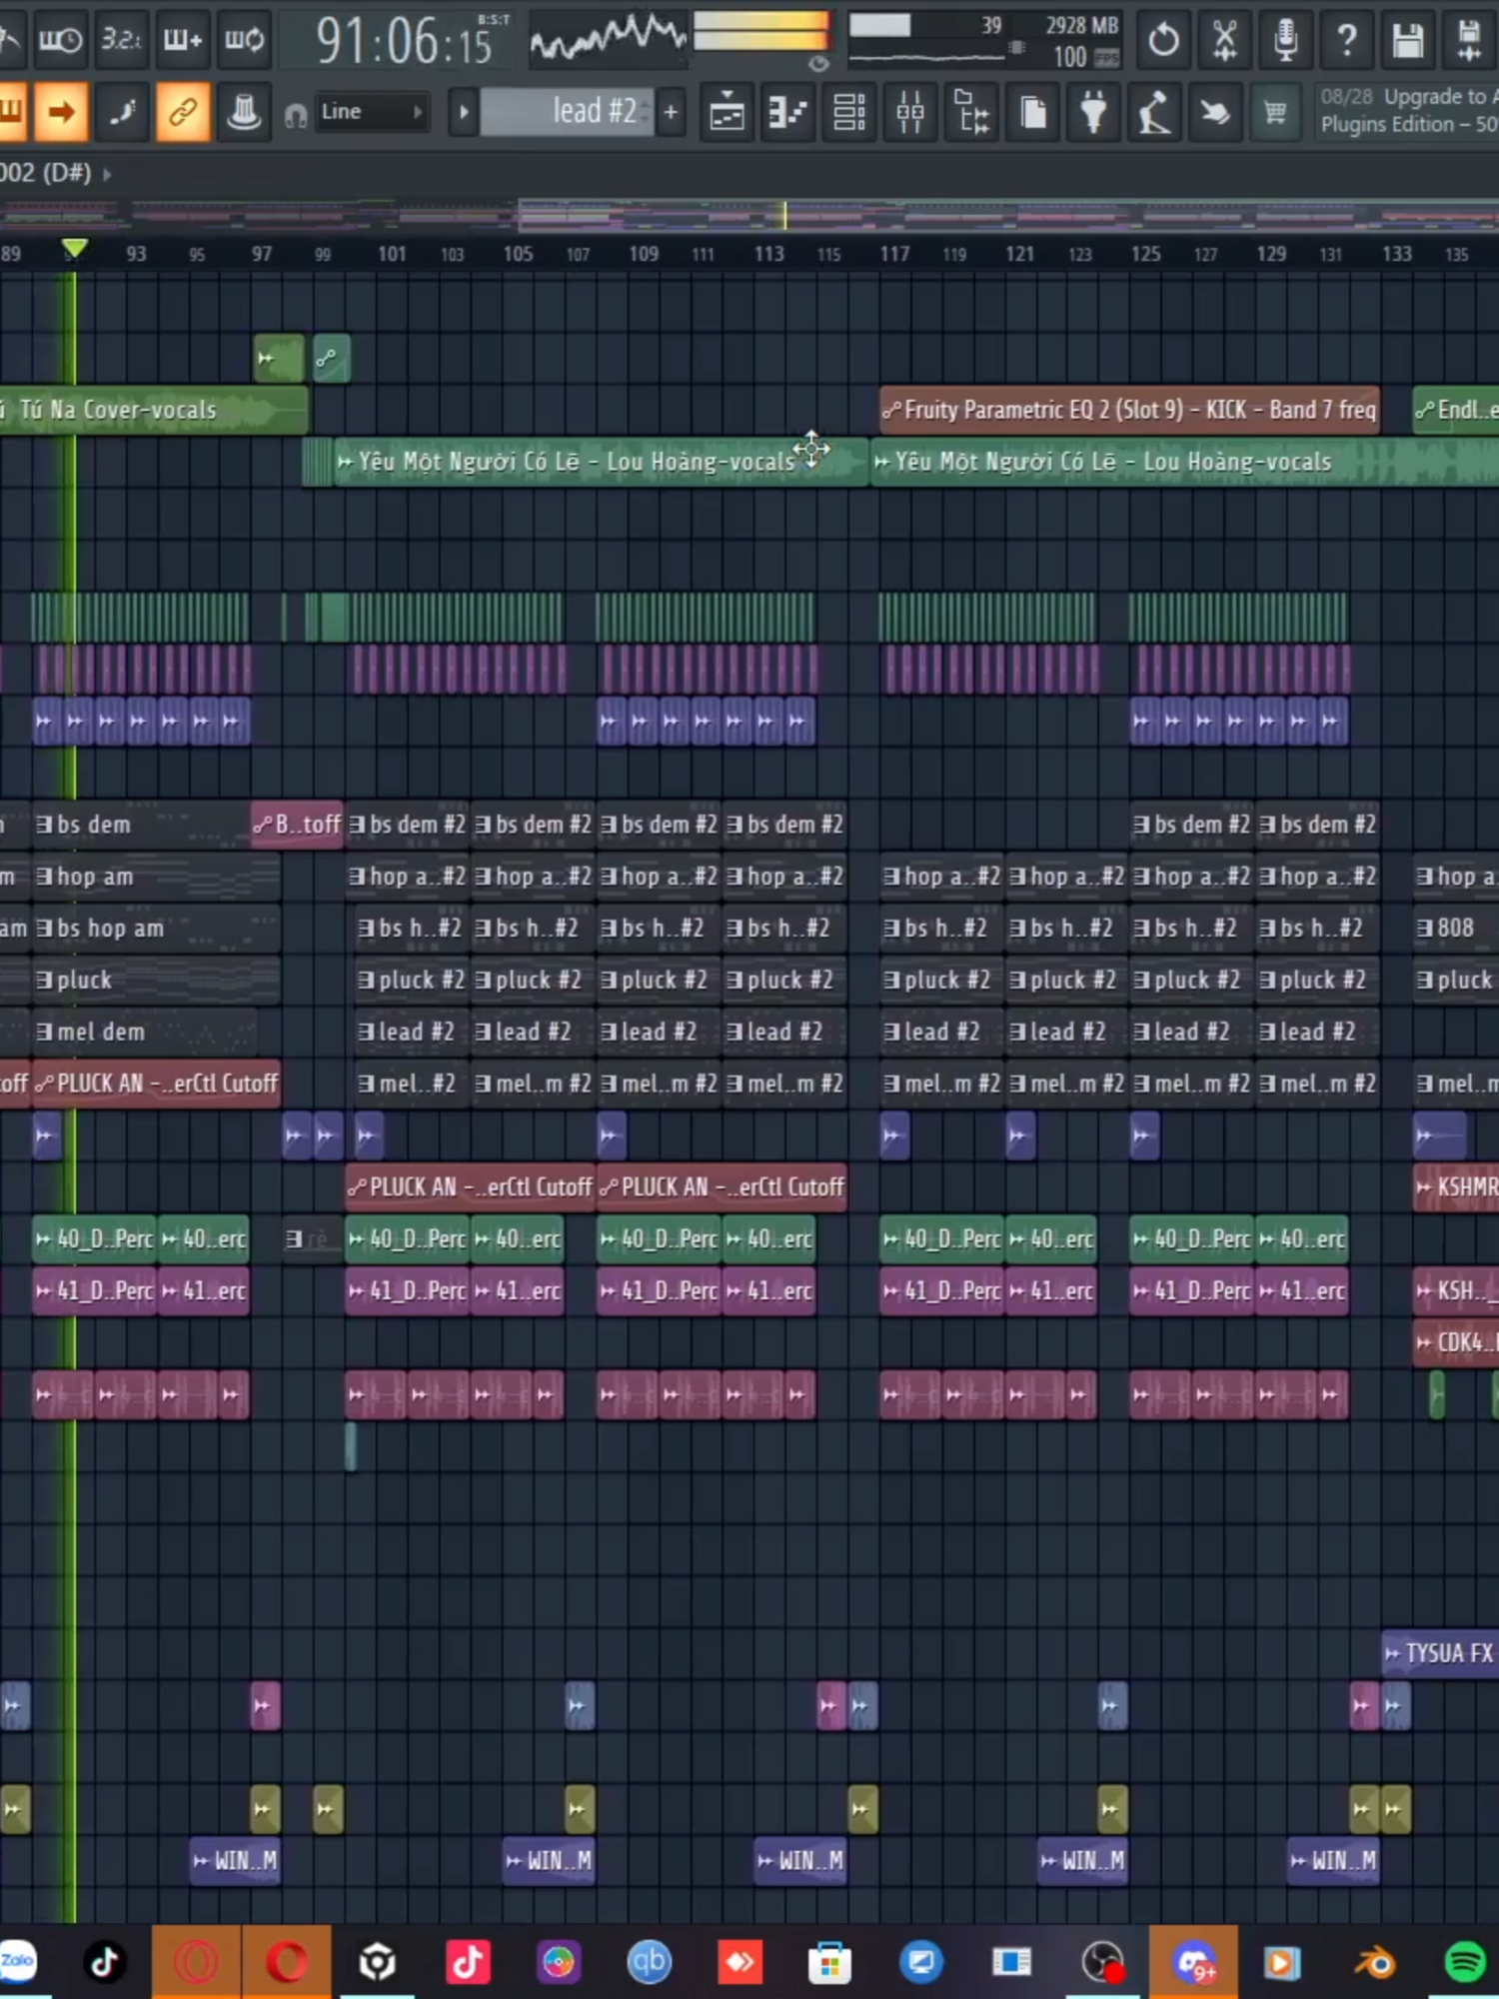The width and height of the screenshot is (1499, 1999).
Task: Toggle the 3.2. countdown before recording
Action: 121,40
